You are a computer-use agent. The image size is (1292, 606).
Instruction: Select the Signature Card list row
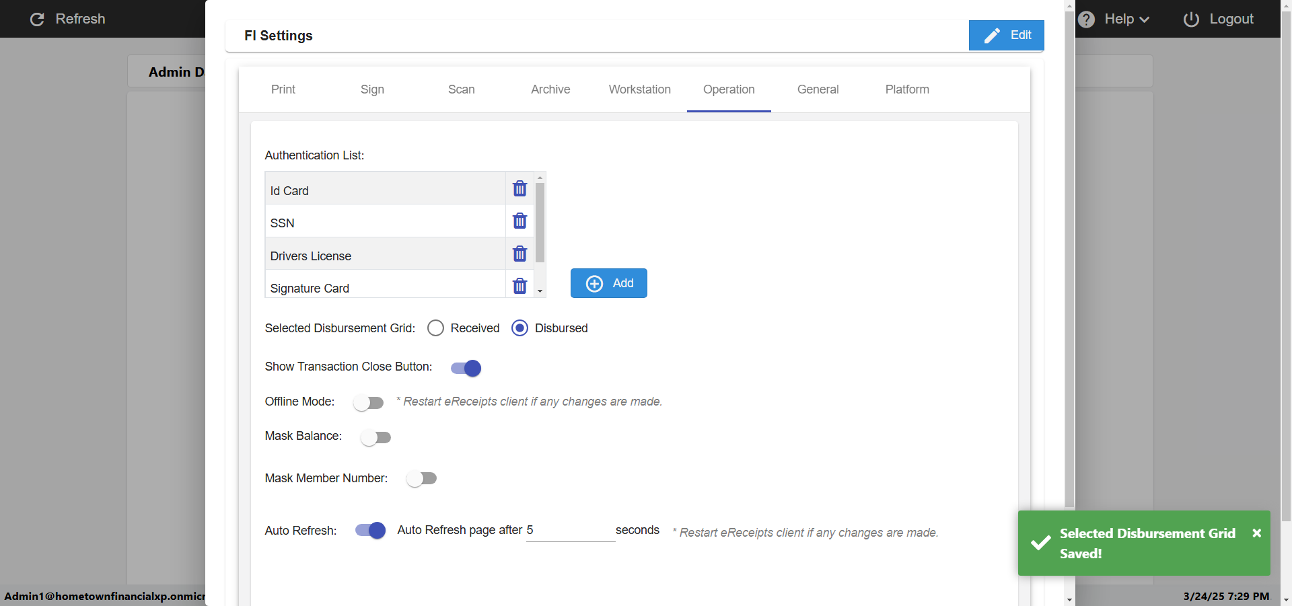tap(386, 285)
